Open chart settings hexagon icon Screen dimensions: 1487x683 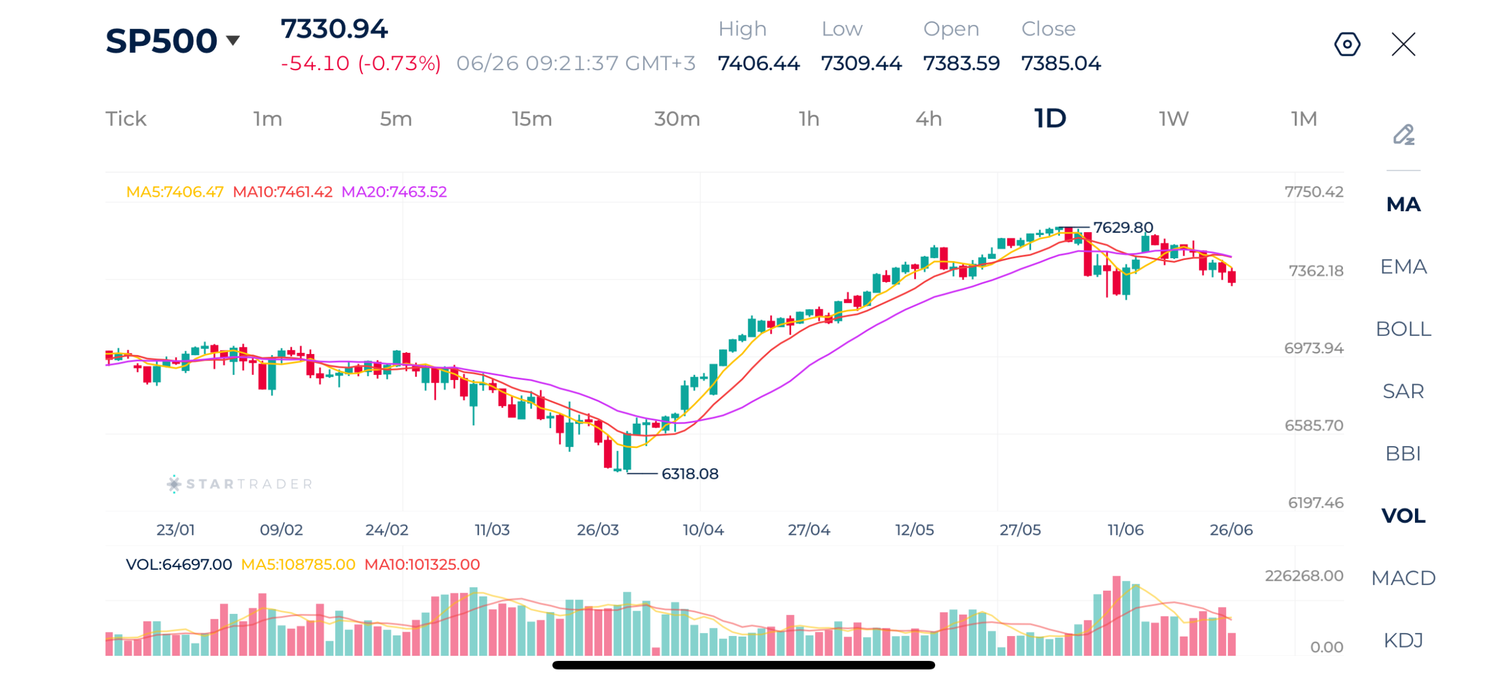pyautogui.click(x=1346, y=44)
